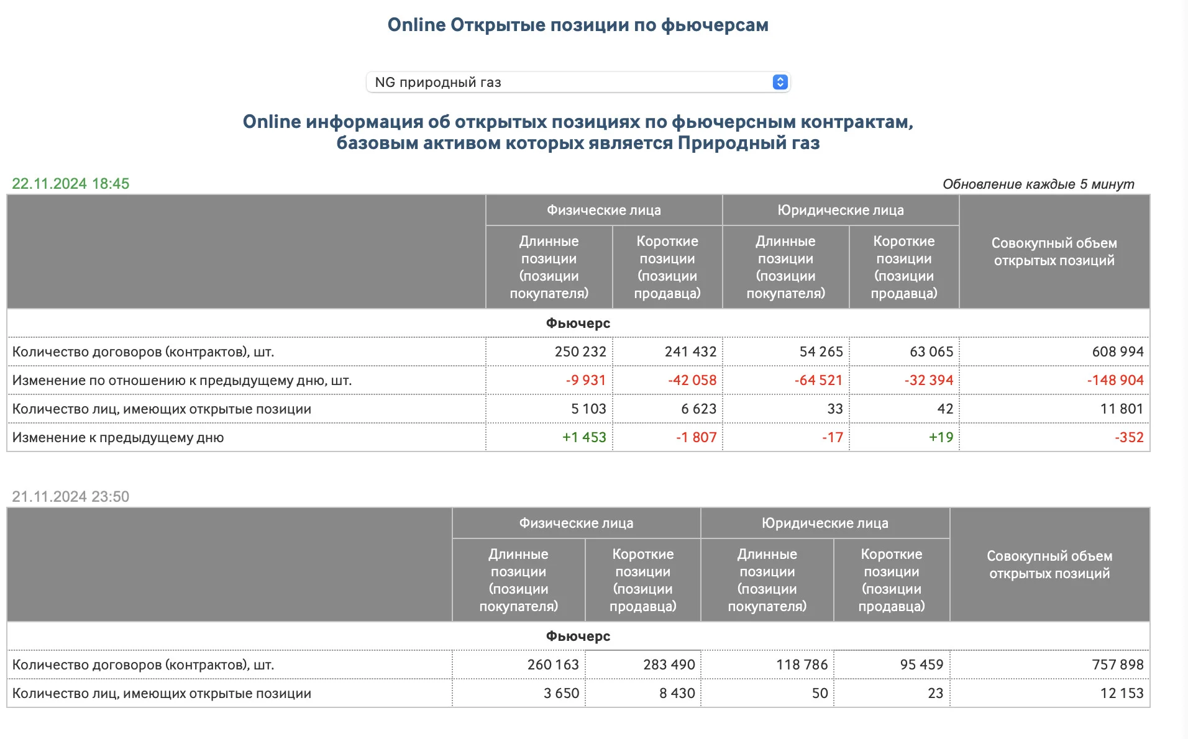The image size is (1188, 739).
Task: Click the total change value -148 904
Action: tap(1115, 380)
